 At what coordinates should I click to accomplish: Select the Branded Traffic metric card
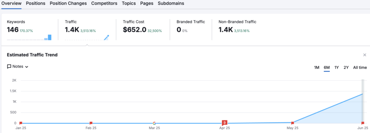click(191, 30)
